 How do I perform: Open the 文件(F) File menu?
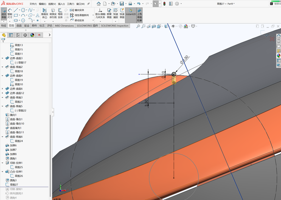(x=33, y=4)
